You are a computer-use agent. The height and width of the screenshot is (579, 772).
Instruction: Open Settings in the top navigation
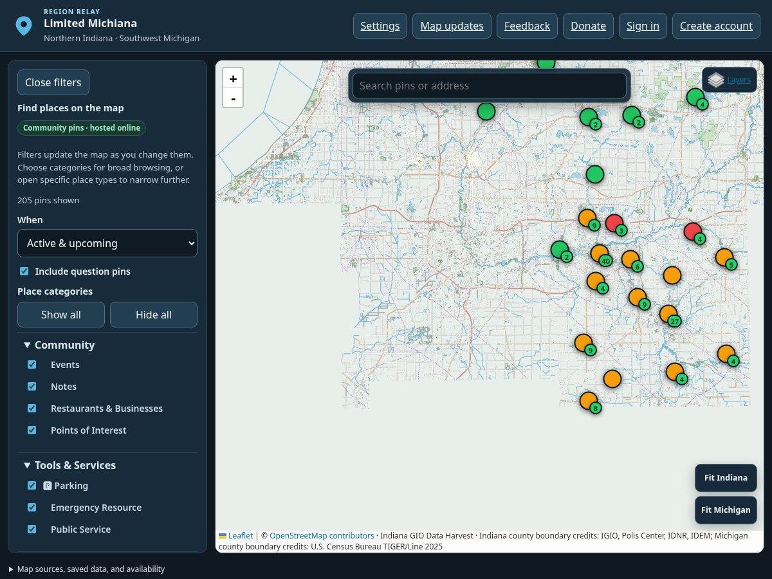click(x=380, y=26)
